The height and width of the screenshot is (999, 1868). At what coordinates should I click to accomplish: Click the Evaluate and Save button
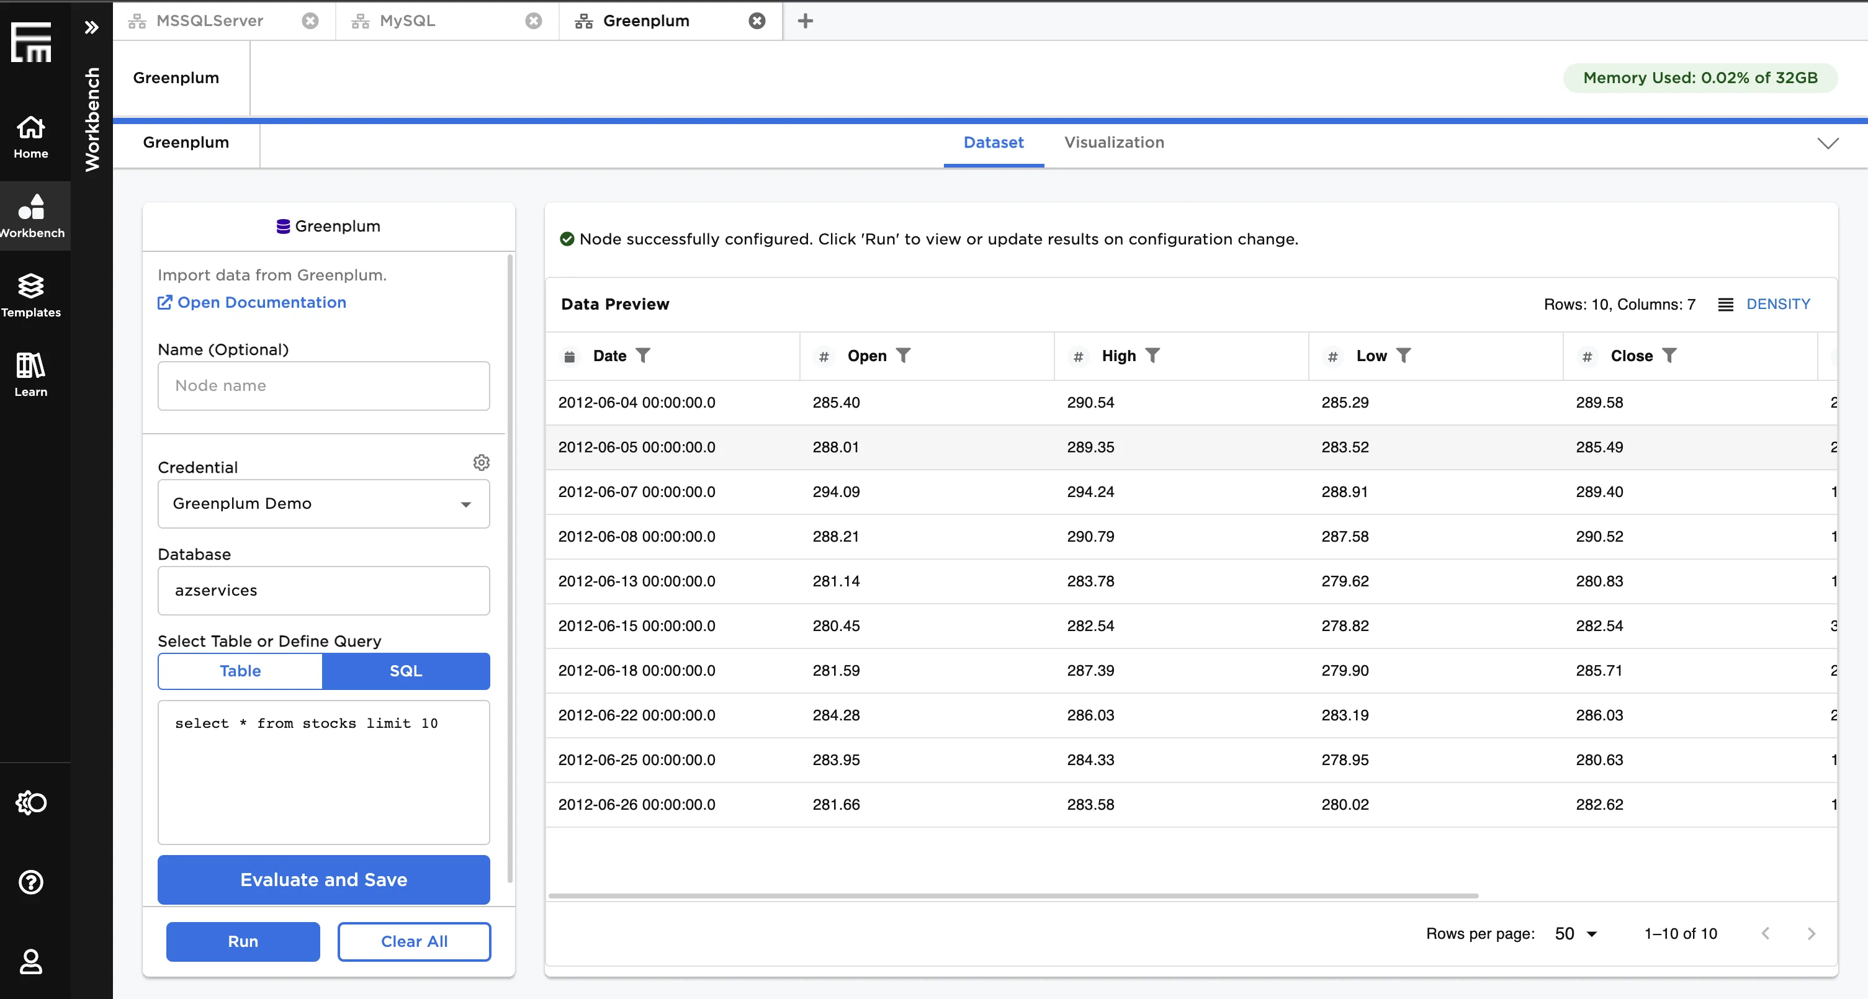[323, 879]
